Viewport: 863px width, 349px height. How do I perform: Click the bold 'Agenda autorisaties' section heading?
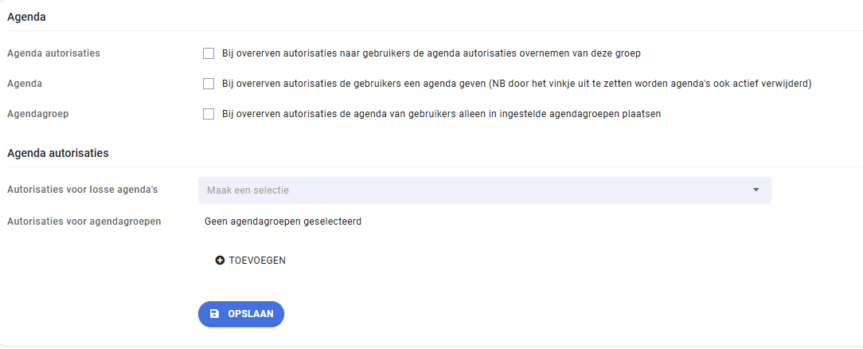tap(58, 153)
